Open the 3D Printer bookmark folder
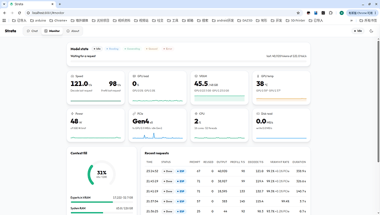The image size is (380, 215). pos(295,20)
